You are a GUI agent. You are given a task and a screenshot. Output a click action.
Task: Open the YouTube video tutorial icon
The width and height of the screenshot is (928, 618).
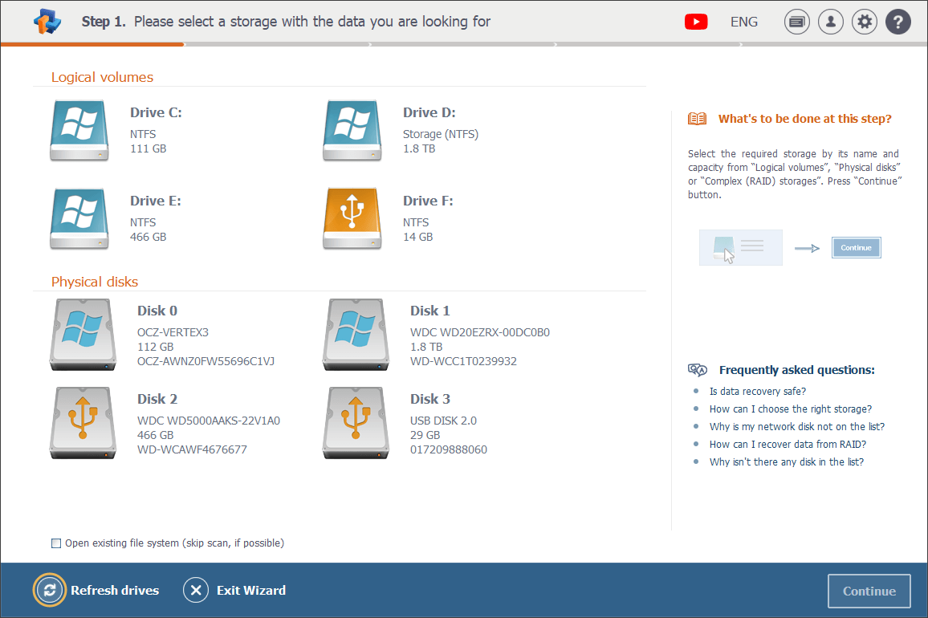(x=696, y=22)
